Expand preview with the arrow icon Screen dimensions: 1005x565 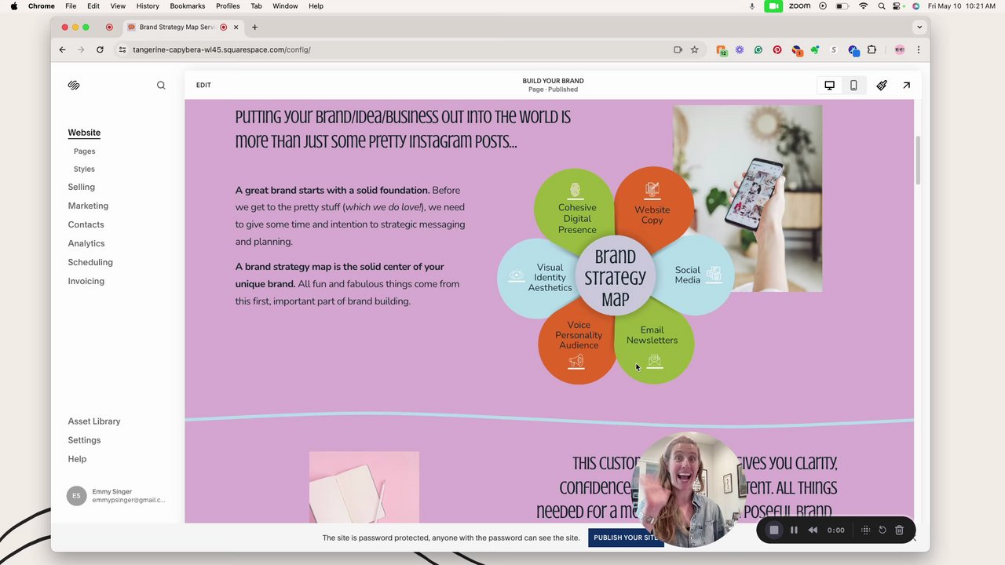tap(906, 85)
